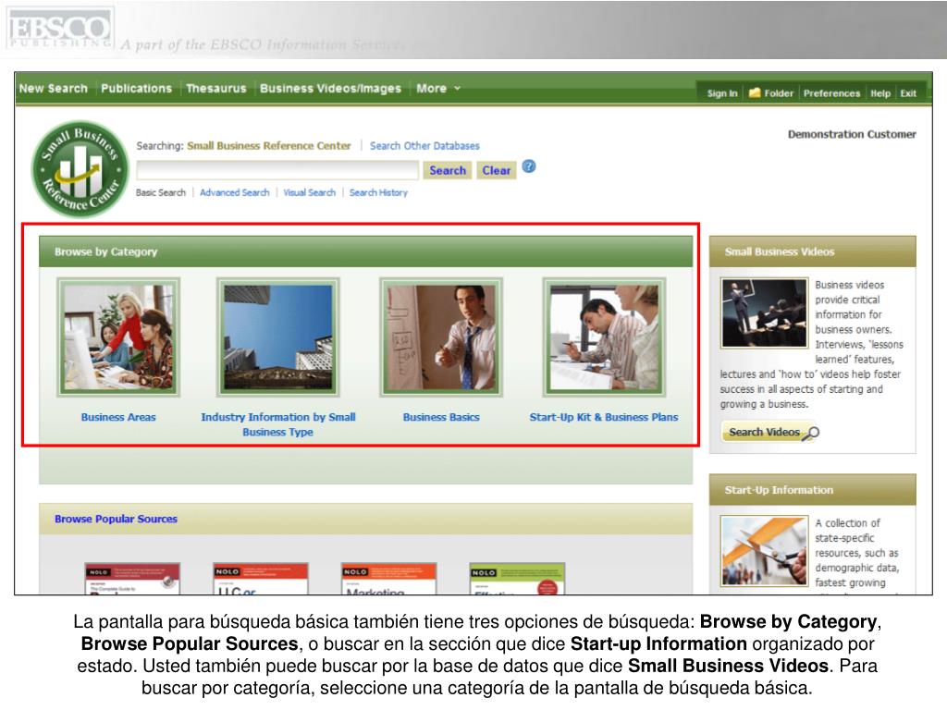Click the Folder icon in top bar
Image resolution: width=947 pixels, height=710 pixels.
click(x=755, y=92)
